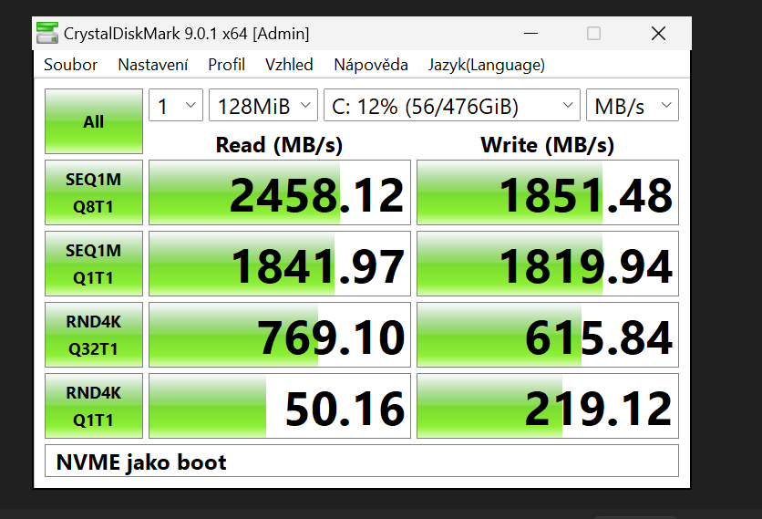Start all benchmarks with the All button
Screen dimensions: 762x519
[93, 121]
